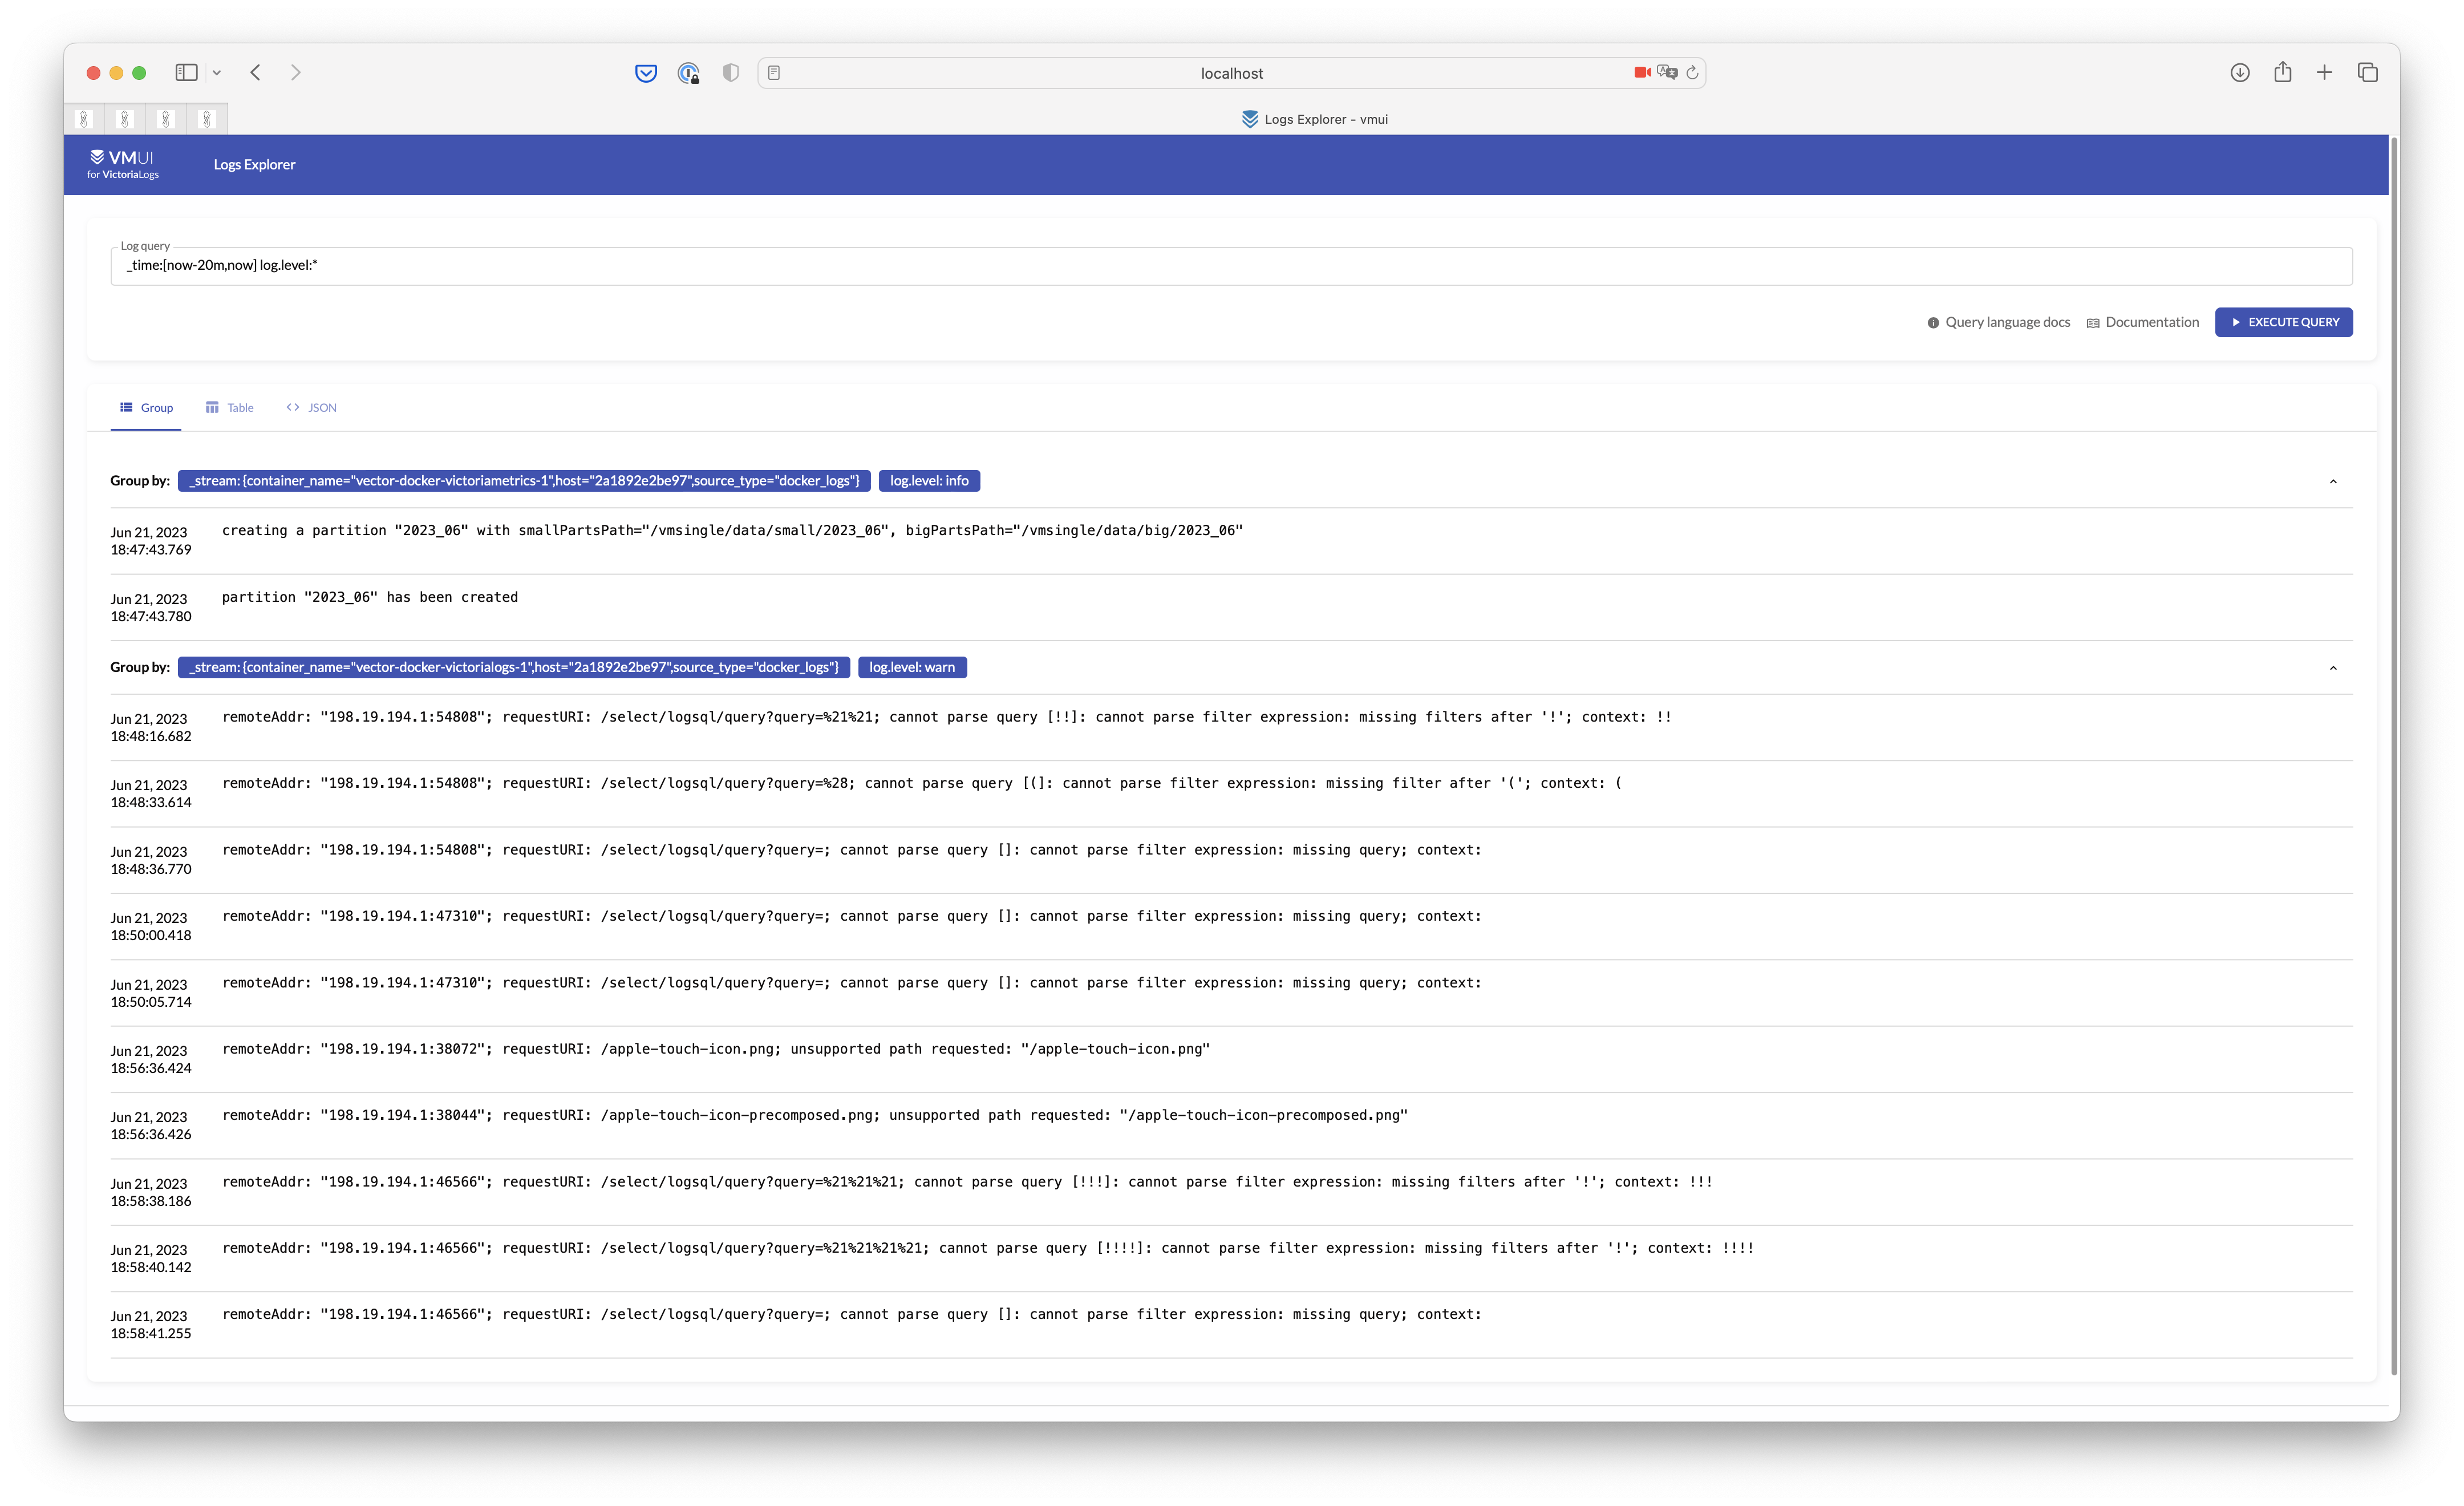Select the Logs Explorer - vmui tab

[x=1314, y=119]
